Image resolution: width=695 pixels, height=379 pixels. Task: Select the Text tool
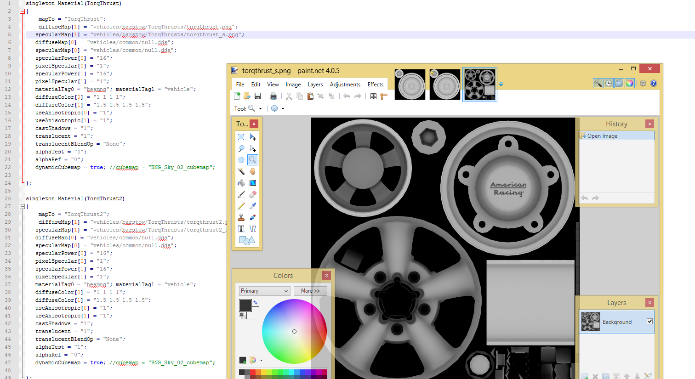coord(241,229)
